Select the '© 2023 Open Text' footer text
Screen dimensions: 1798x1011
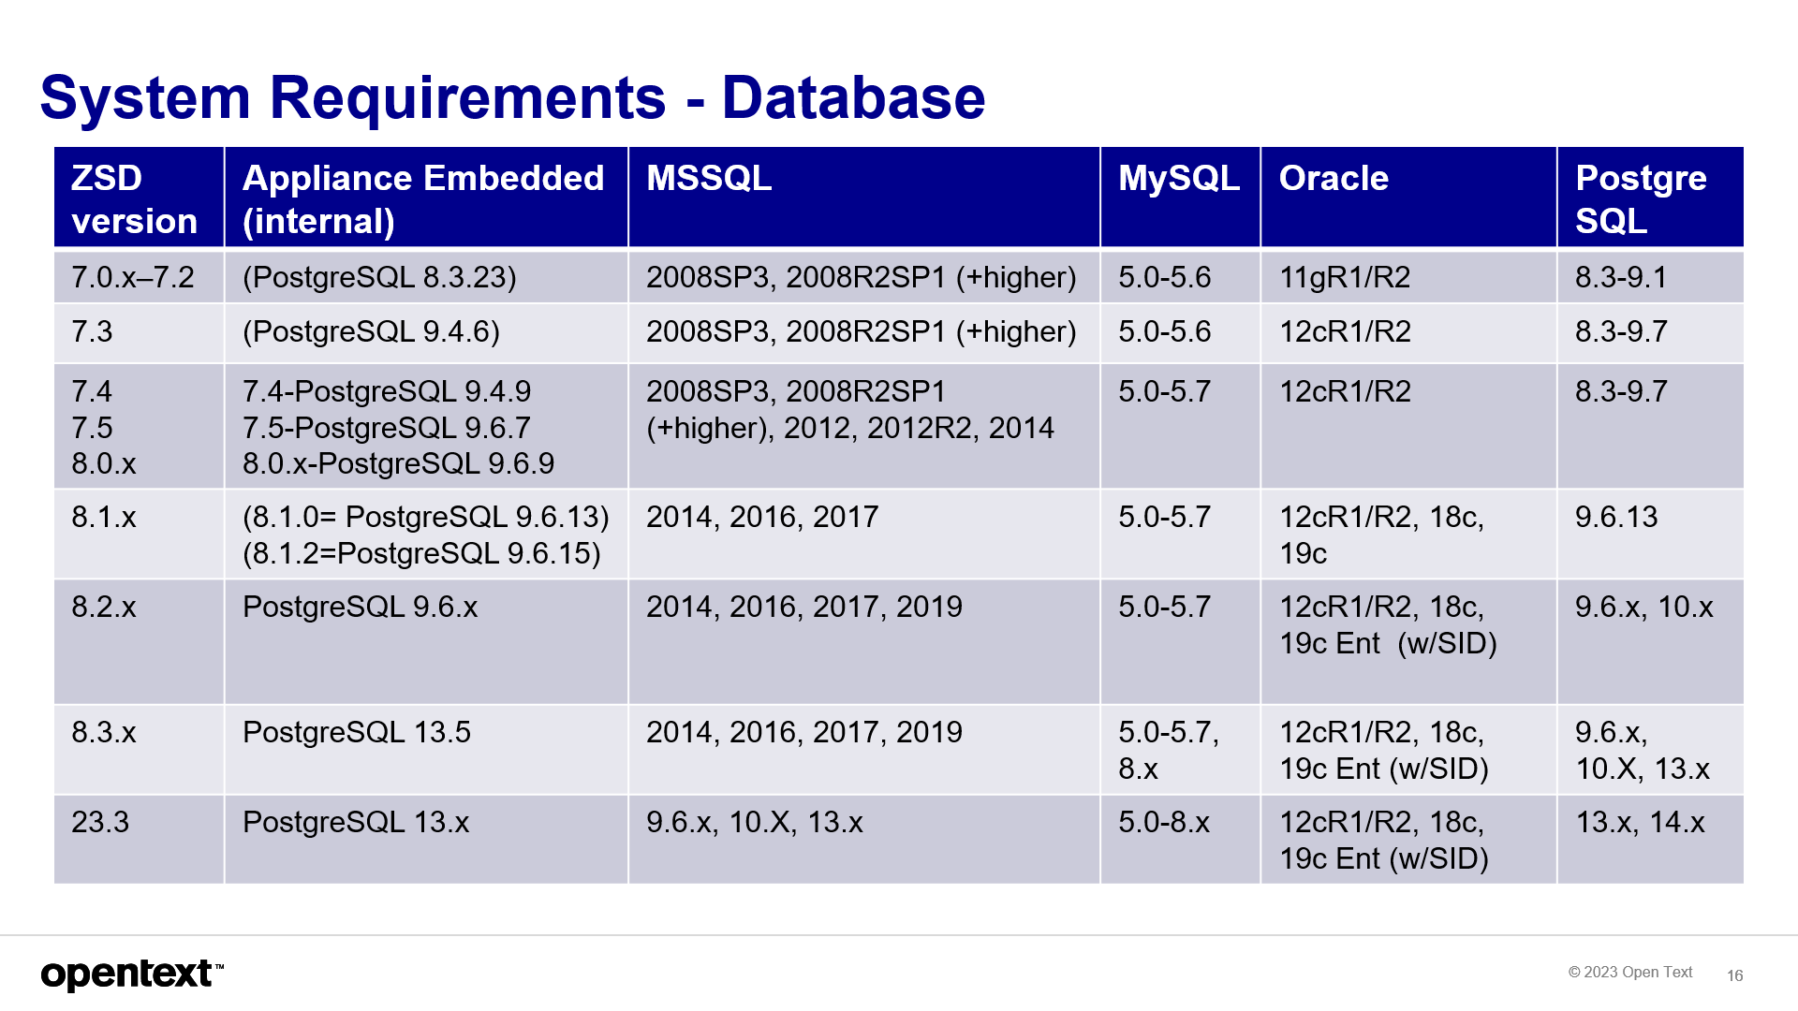click(x=1630, y=972)
